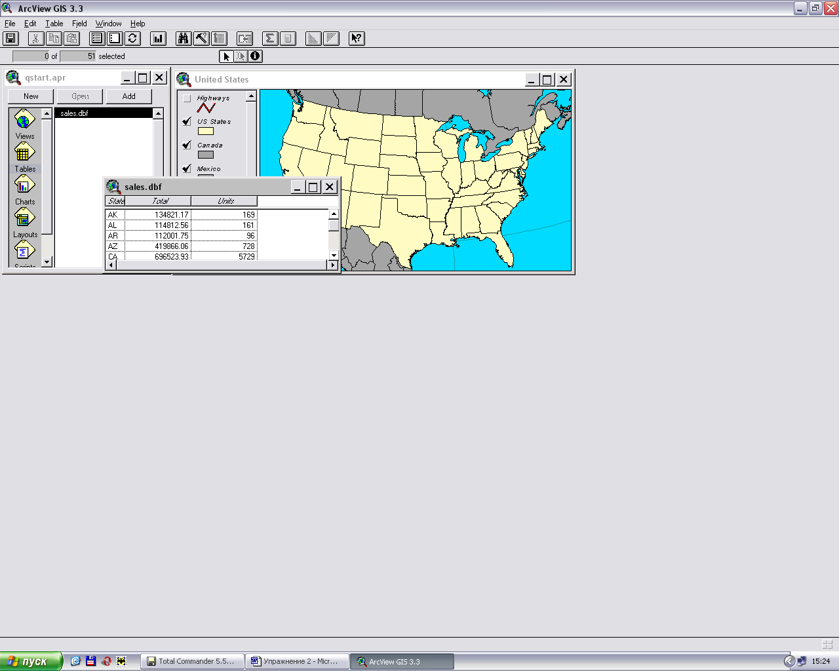Screen dimensions: 839x671
Task: Open Charts in the project window
Action: (x=24, y=190)
